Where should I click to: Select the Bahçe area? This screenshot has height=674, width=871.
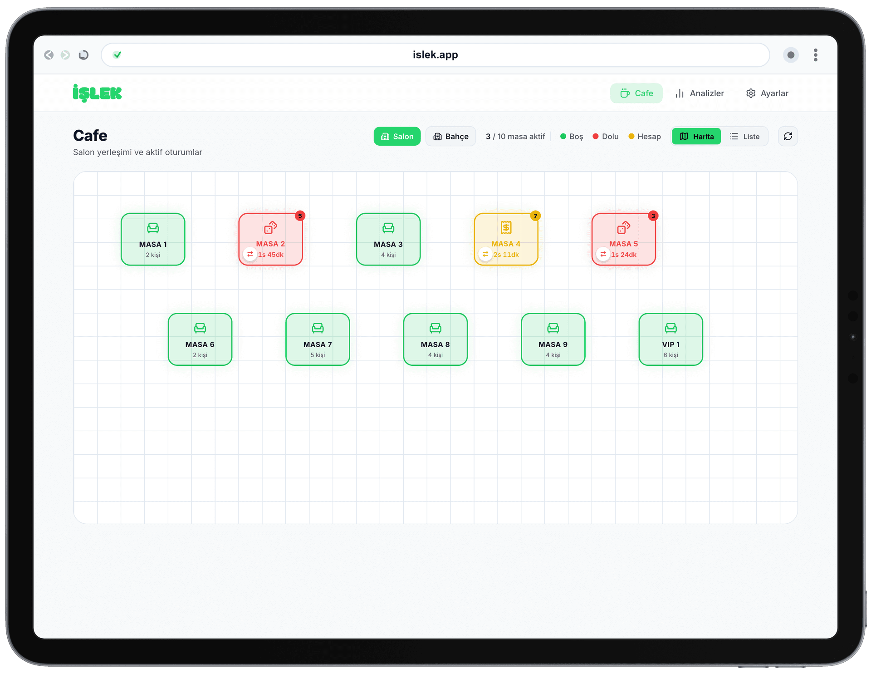point(450,136)
